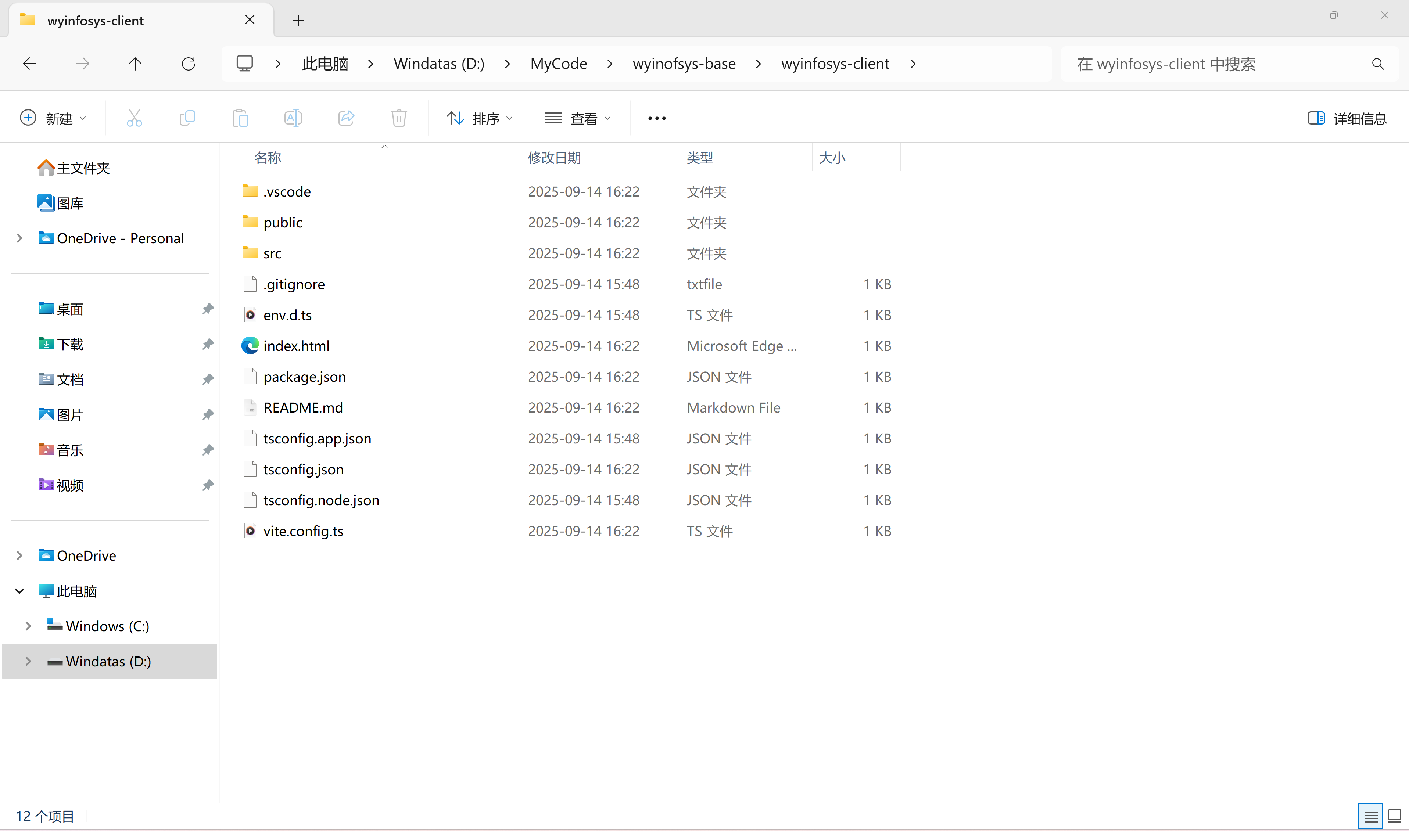Click the Share icon in the toolbar
The height and width of the screenshot is (831, 1409).
[346, 118]
